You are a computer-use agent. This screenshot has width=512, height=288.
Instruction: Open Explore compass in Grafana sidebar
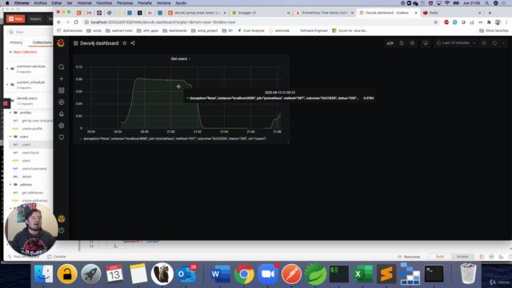61,102
